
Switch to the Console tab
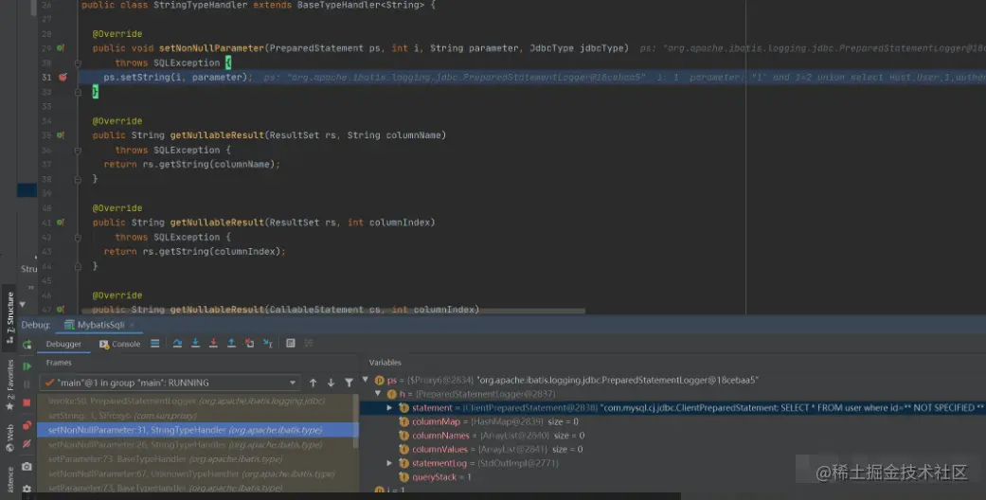[120, 344]
